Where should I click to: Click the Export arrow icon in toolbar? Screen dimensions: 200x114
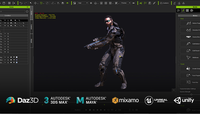[14, 3]
